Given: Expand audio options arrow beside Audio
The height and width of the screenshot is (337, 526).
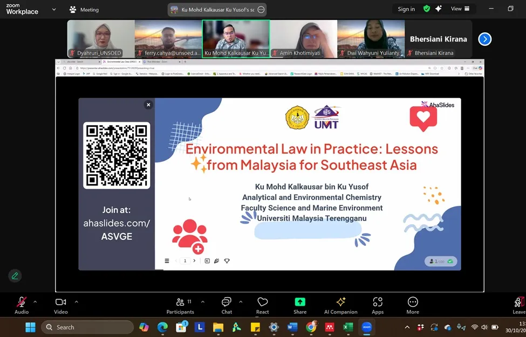Looking at the screenshot, I should pos(36,302).
